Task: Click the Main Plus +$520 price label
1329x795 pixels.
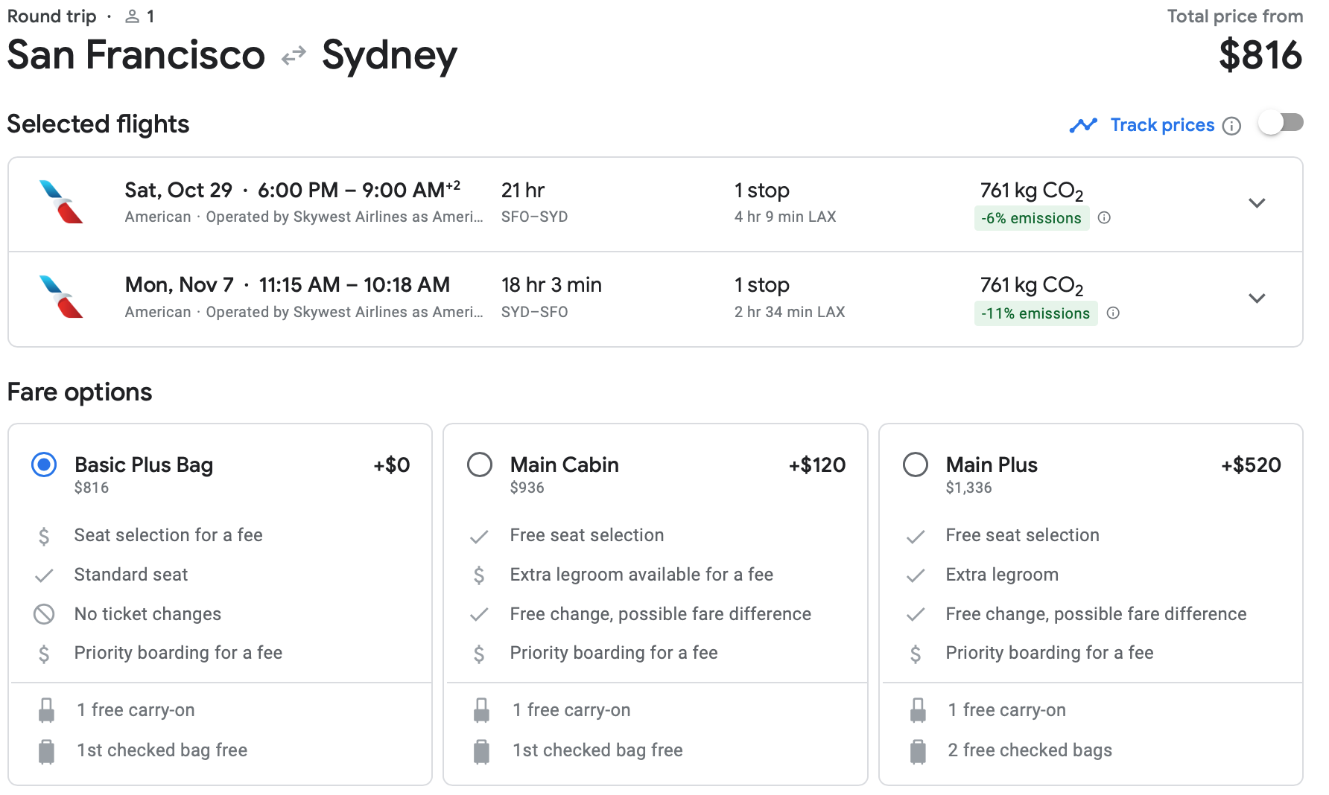Action: point(1251,465)
